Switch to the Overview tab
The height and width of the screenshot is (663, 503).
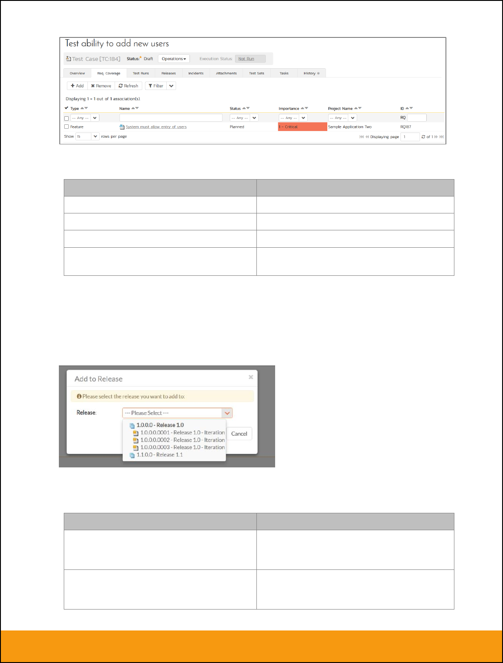pyautogui.click(x=77, y=73)
